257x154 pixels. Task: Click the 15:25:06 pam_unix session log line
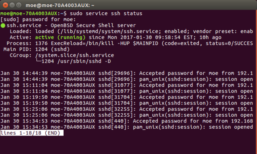click(x=127, y=115)
